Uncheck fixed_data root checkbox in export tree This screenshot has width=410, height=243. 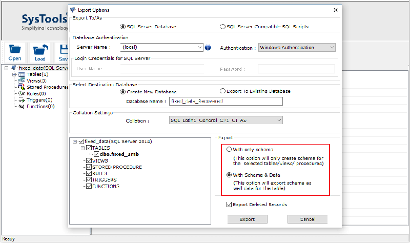81,141
